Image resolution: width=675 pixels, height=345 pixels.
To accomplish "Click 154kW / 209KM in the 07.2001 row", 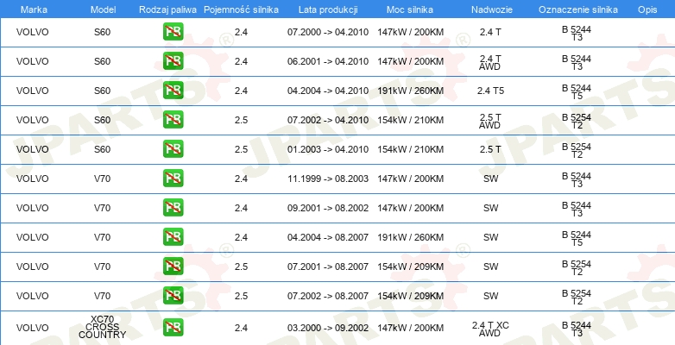I will 411,267.
